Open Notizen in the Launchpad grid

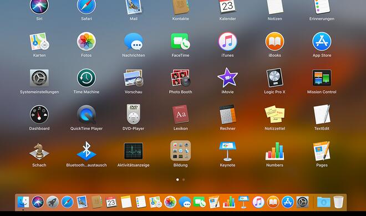click(x=274, y=7)
